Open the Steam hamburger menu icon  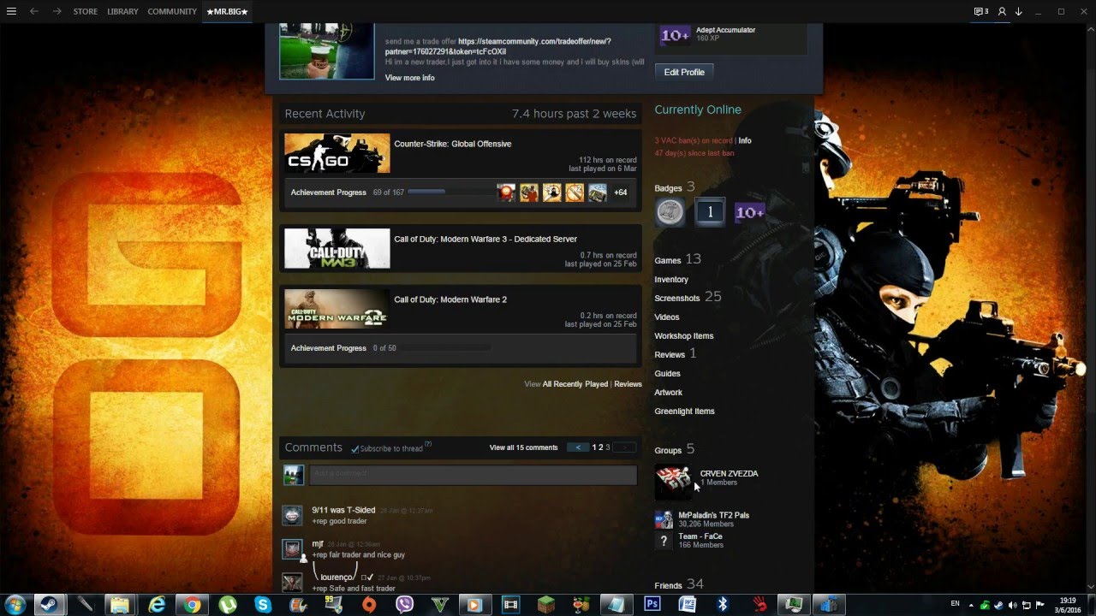[x=11, y=11]
